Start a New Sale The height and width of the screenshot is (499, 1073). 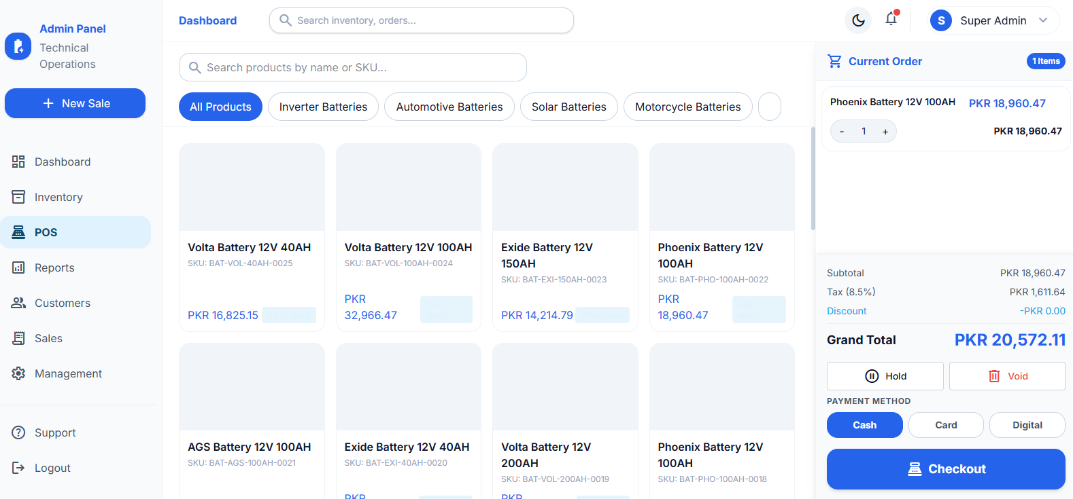[75, 103]
